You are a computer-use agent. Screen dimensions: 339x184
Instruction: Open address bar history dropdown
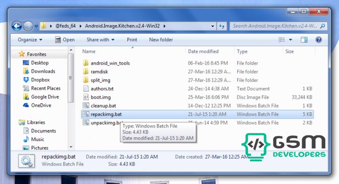(x=213, y=26)
